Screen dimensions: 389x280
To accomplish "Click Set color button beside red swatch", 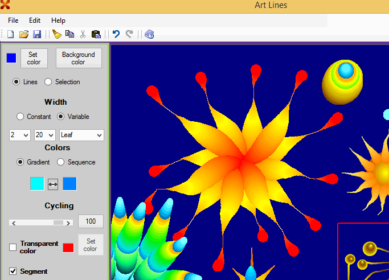I will click(x=91, y=245).
